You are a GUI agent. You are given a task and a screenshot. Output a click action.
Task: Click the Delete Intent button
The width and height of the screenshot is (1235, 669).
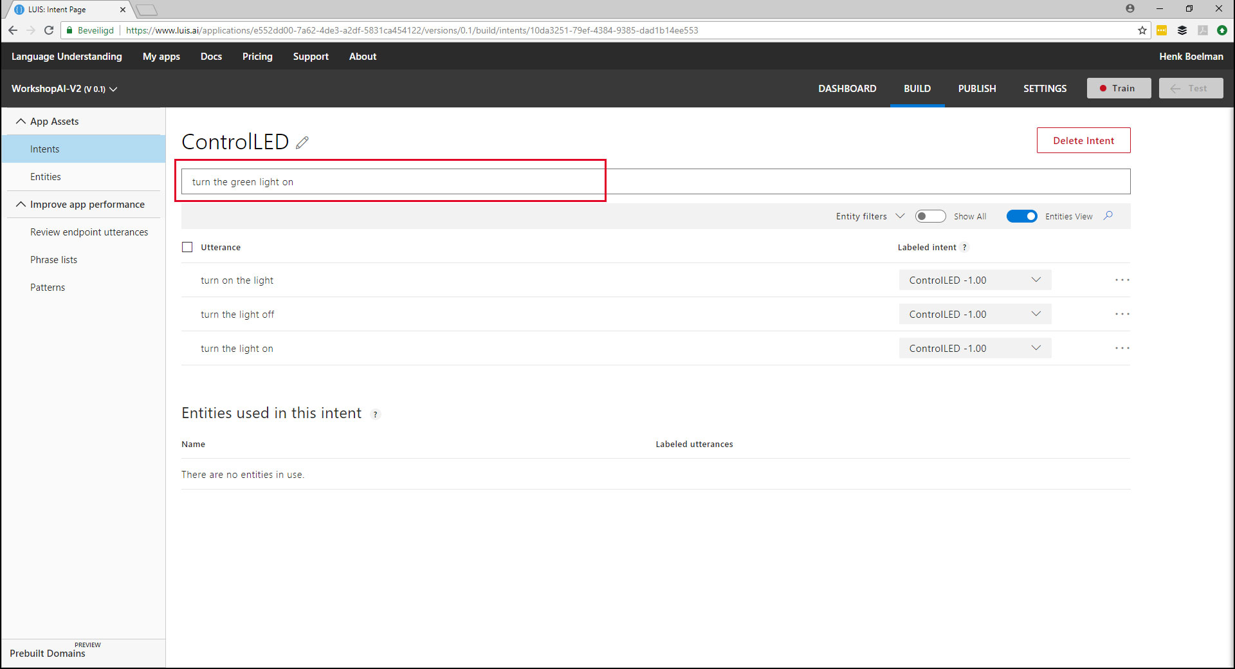1083,140
